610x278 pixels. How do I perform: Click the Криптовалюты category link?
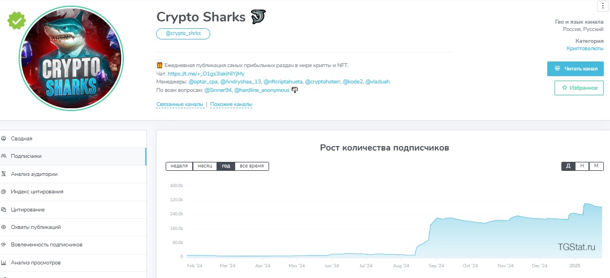[x=585, y=48]
